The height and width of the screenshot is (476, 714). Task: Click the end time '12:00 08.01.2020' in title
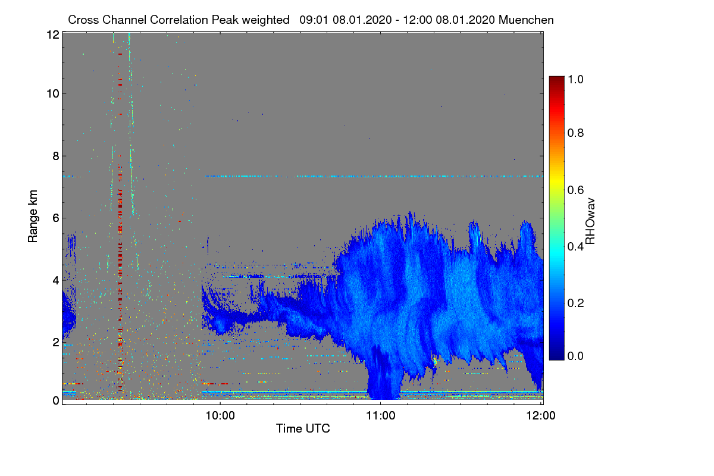448,20
